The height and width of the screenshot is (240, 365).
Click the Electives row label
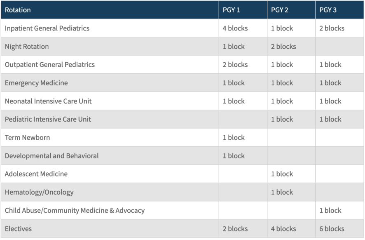(18, 228)
